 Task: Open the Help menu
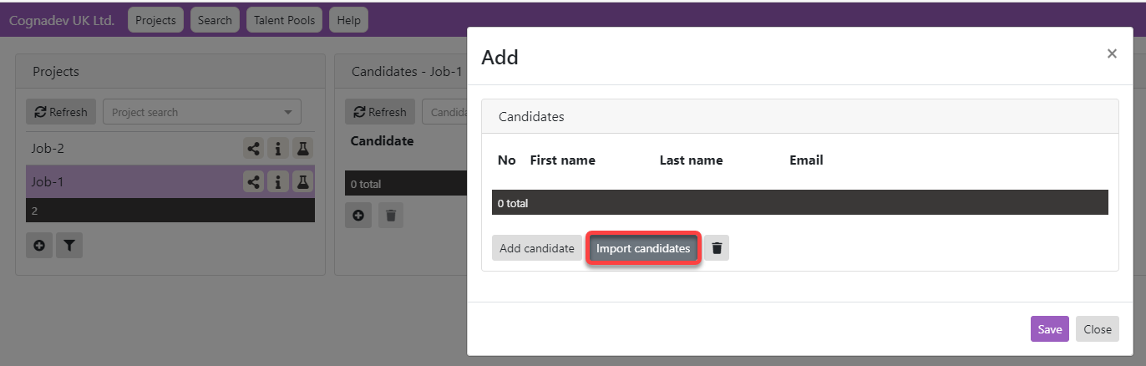point(348,20)
